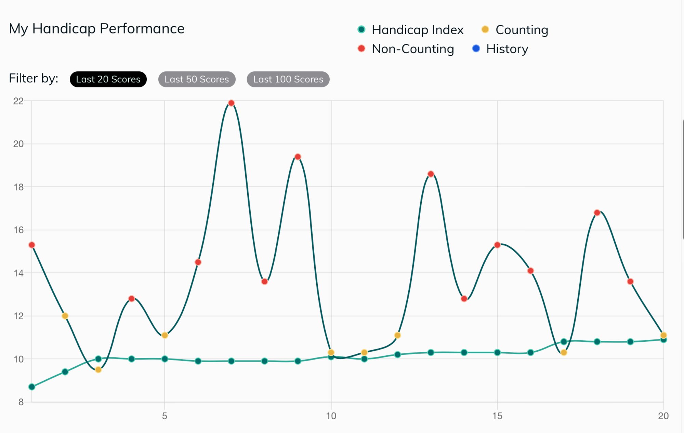684x433 pixels.
Task: Switch to Last 100 Scores view
Action: [288, 79]
